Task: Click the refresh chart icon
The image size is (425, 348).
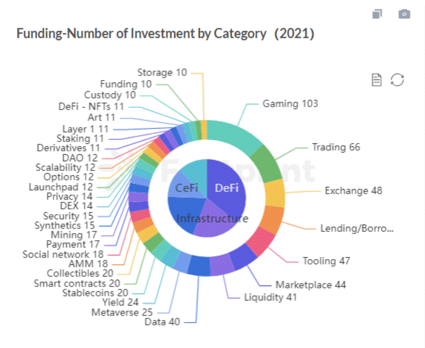Action: 397,79
